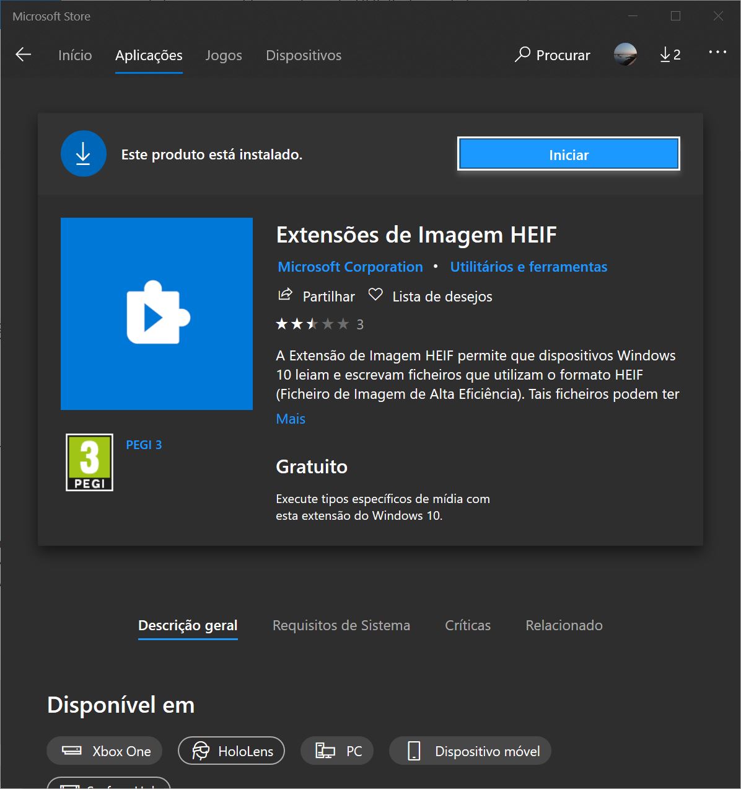Switch to the Início tab
This screenshot has width=741, height=789.
(x=75, y=55)
